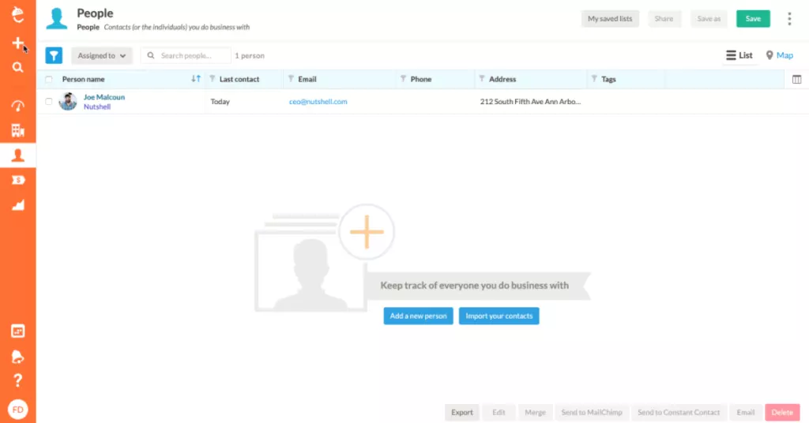
Task: Click Send to MailChimp button
Action: tap(592, 412)
